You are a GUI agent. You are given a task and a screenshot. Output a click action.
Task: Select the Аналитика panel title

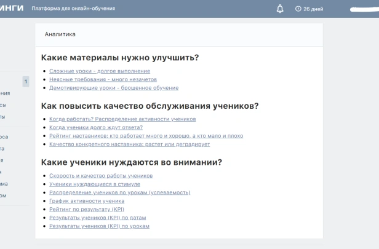(60, 34)
